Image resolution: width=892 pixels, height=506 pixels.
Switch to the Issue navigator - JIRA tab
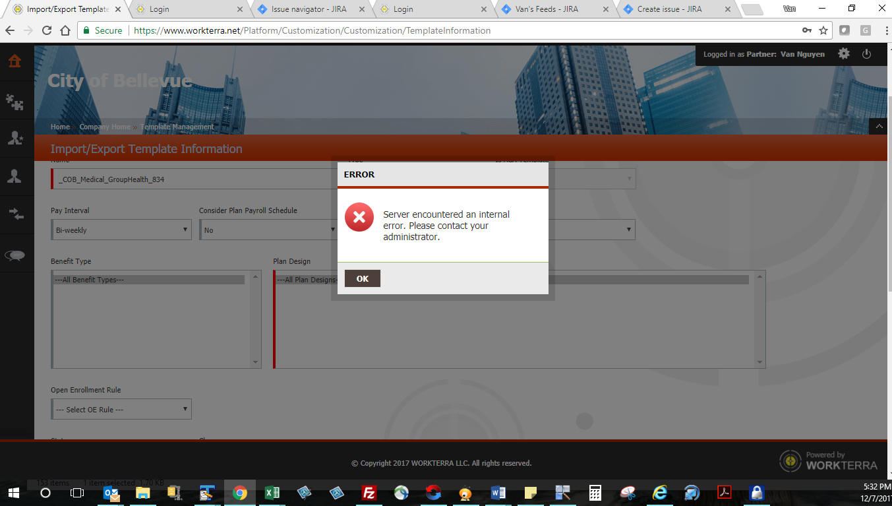(x=309, y=9)
